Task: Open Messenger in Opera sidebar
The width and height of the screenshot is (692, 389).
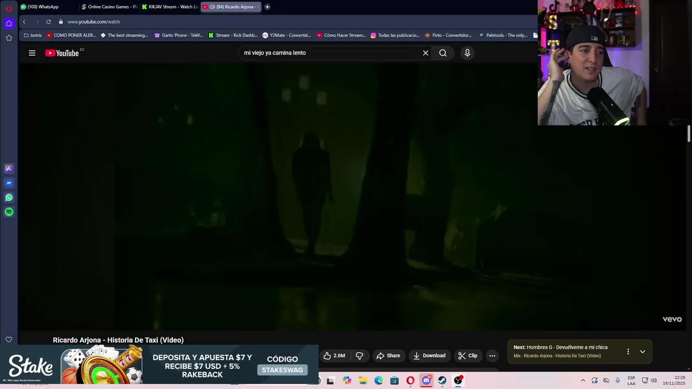Action: (x=9, y=183)
